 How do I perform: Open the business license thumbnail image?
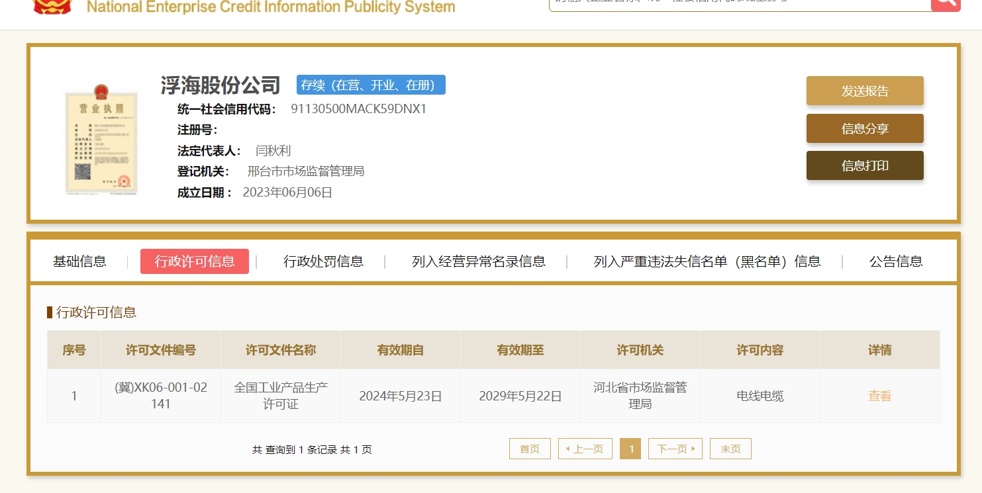tap(101, 139)
